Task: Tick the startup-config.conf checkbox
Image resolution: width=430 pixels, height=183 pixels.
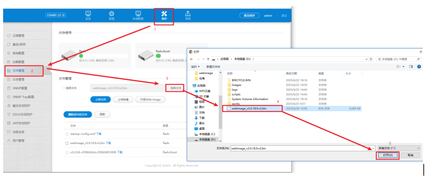Action: [x=67, y=134]
